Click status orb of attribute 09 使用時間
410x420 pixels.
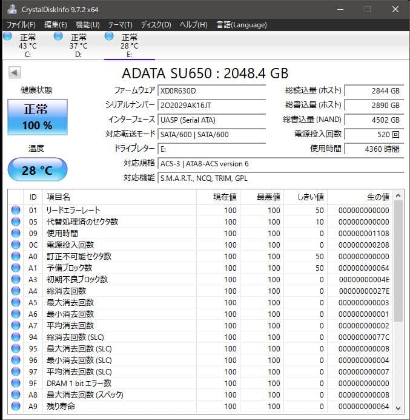pos(16,233)
